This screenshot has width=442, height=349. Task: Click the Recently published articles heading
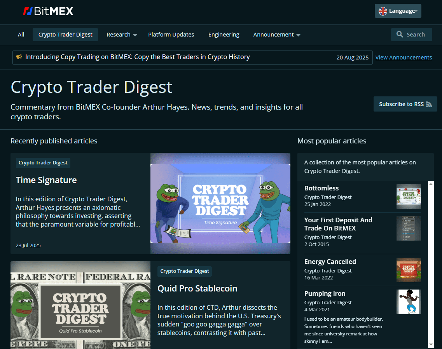pos(54,141)
